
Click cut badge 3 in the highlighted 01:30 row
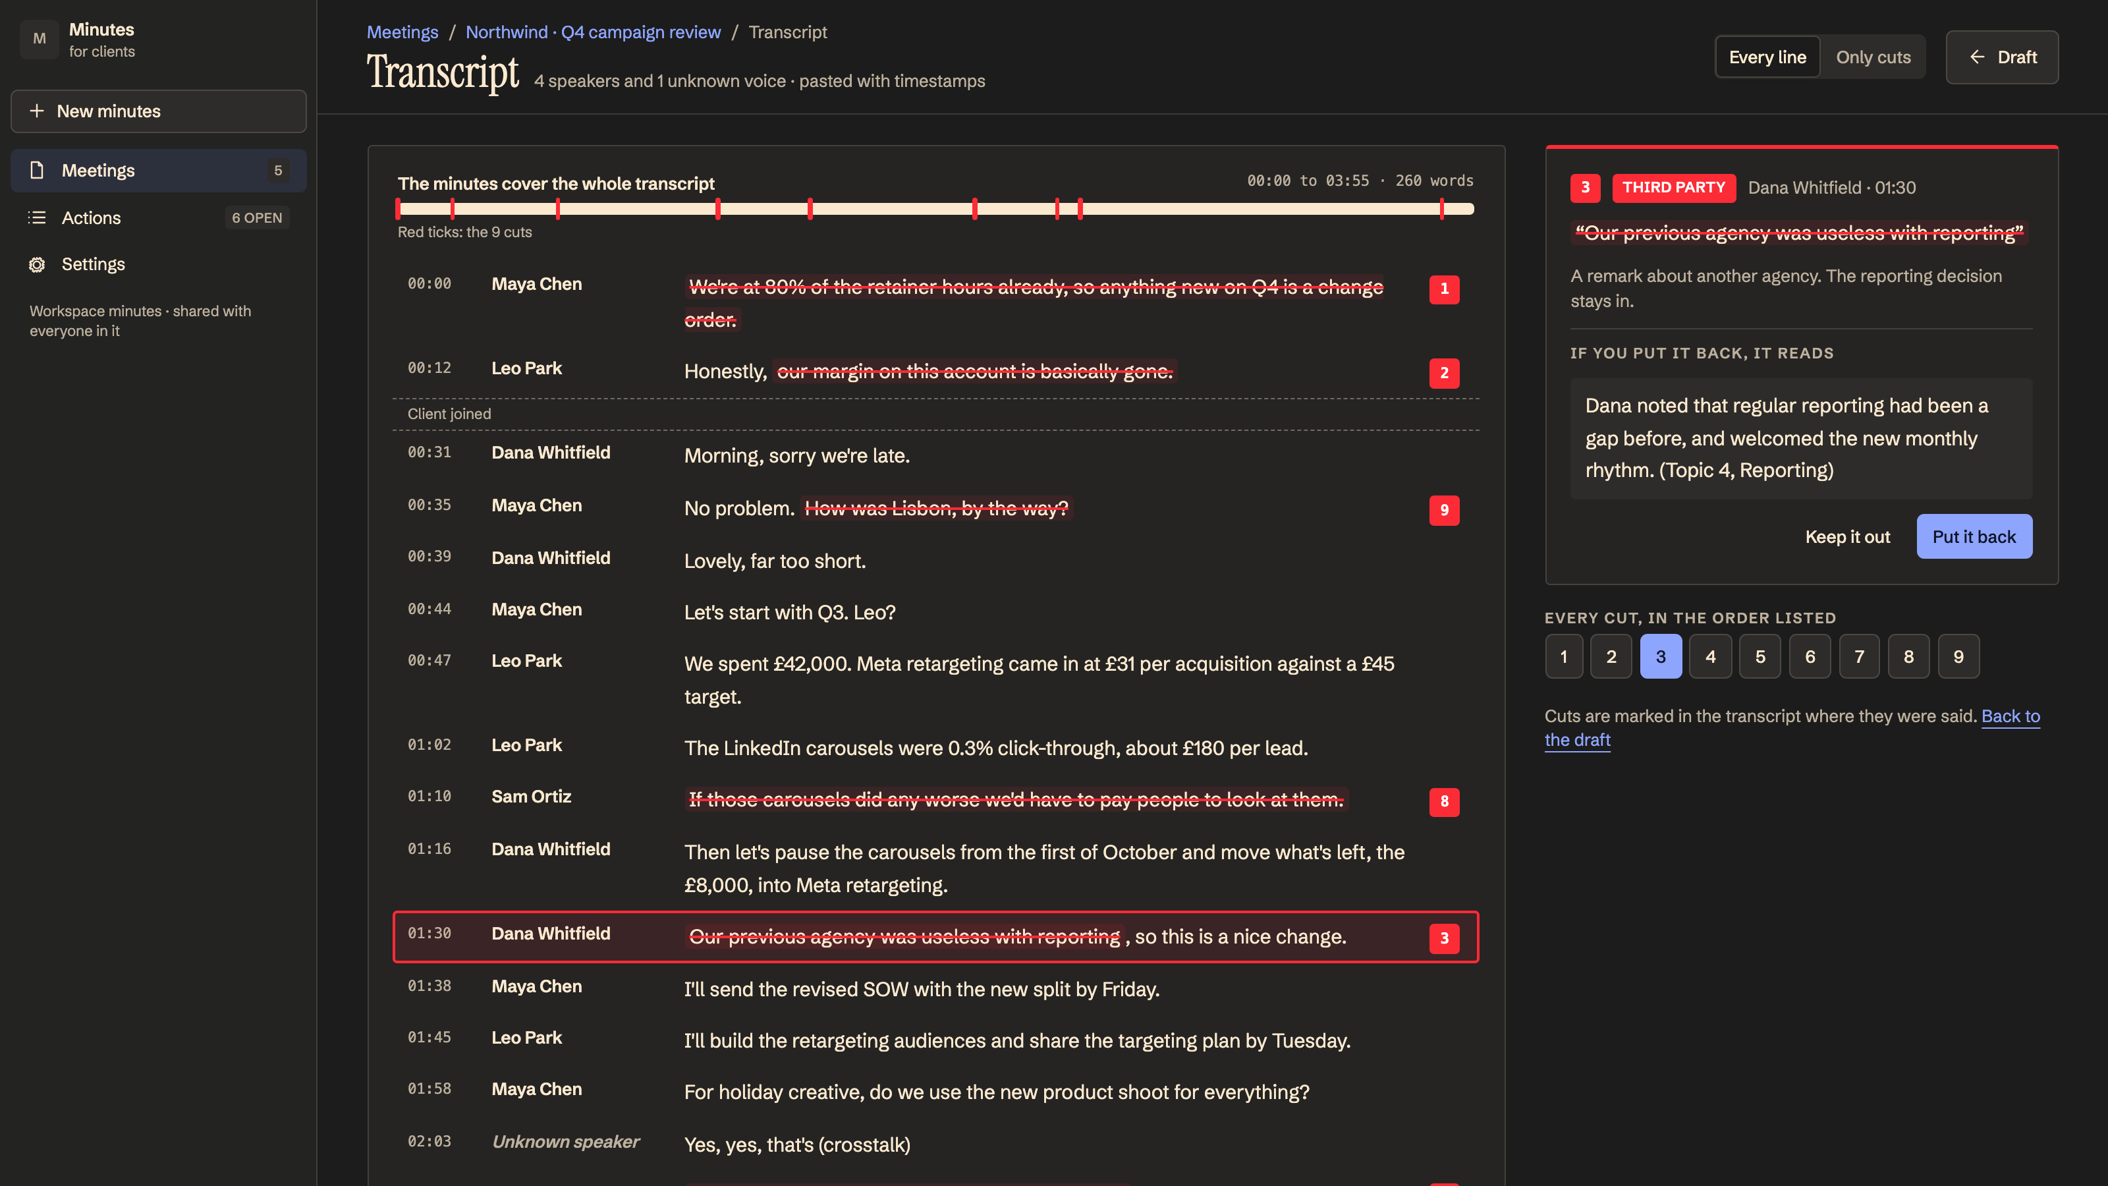pyautogui.click(x=1445, y=938)
